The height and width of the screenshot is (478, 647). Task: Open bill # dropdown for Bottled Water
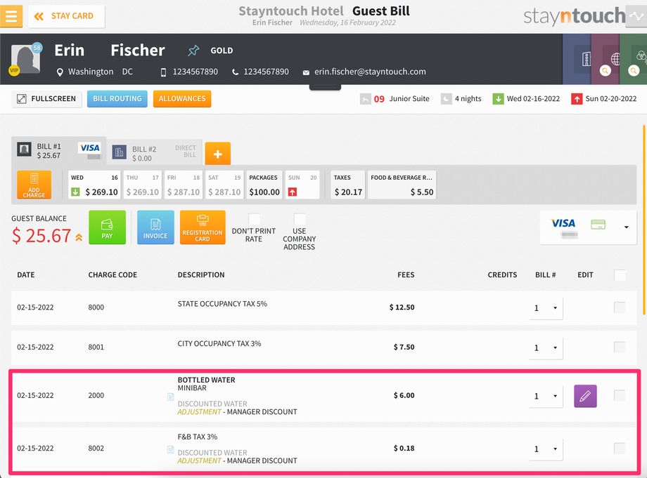(546, 396)
